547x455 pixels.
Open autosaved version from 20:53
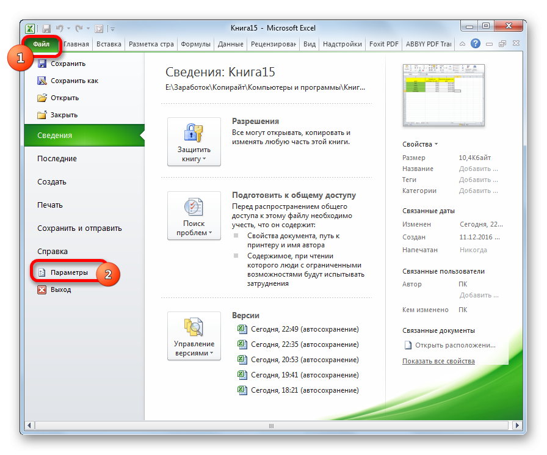[298, 360]
